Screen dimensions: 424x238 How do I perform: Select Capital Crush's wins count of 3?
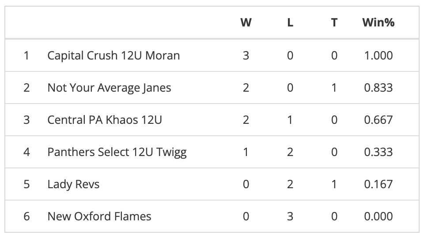point(246,56)
